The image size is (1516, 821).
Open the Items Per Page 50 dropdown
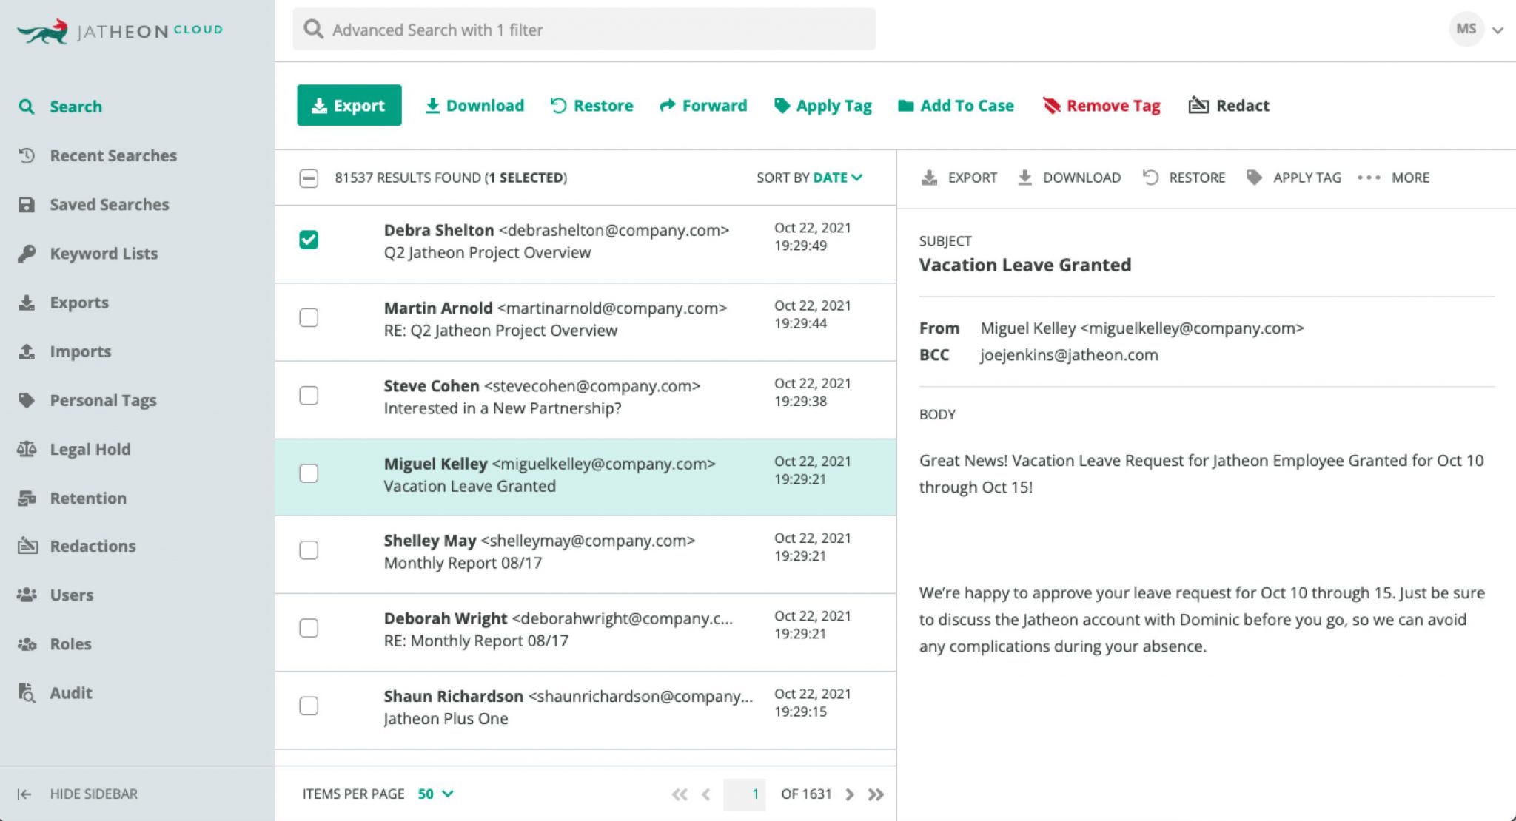[435, 794]
